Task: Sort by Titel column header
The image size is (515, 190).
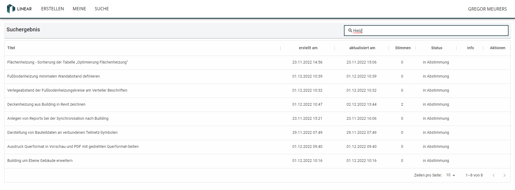Action: click(x=11, y=48)
